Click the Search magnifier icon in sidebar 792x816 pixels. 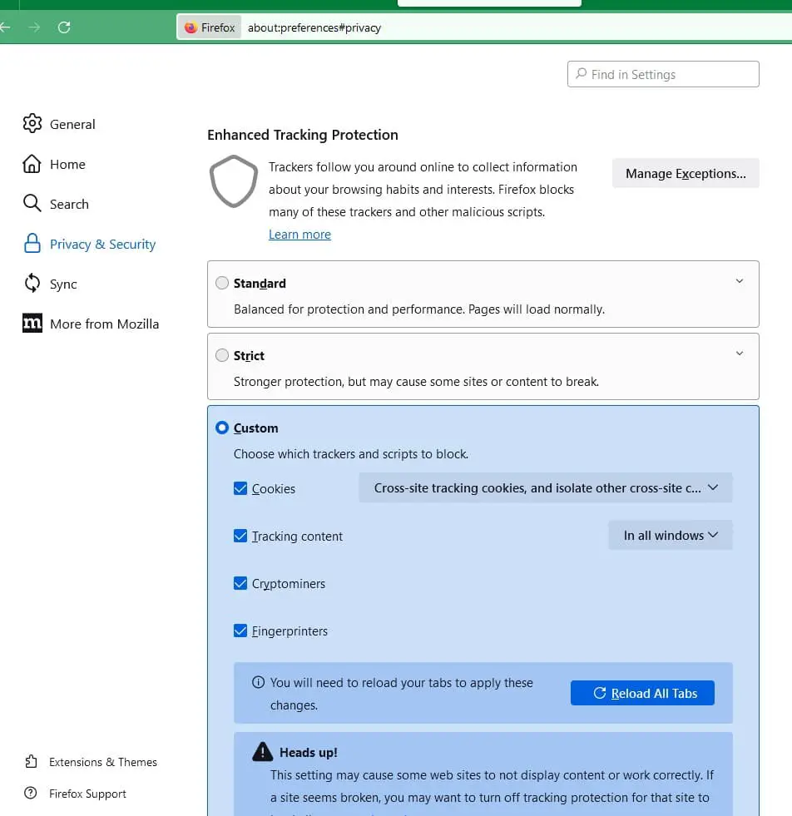[32, 204]
